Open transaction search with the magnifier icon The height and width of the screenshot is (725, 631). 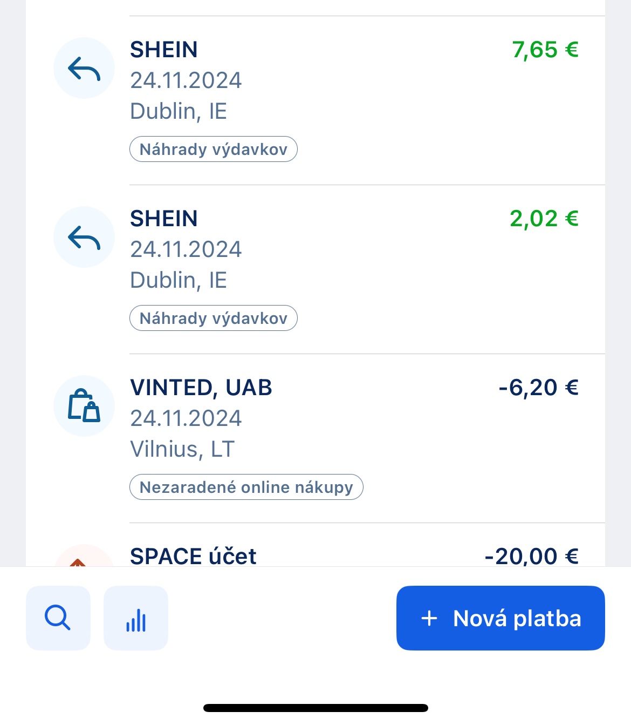(x=58, y=618)
